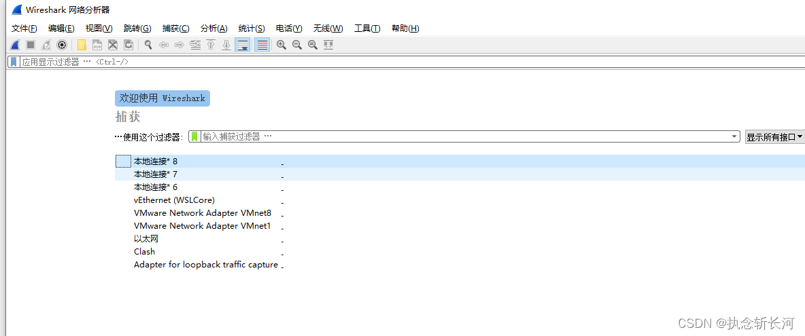
Task: Open the 视图(V) menu
Action: (99, 29)
